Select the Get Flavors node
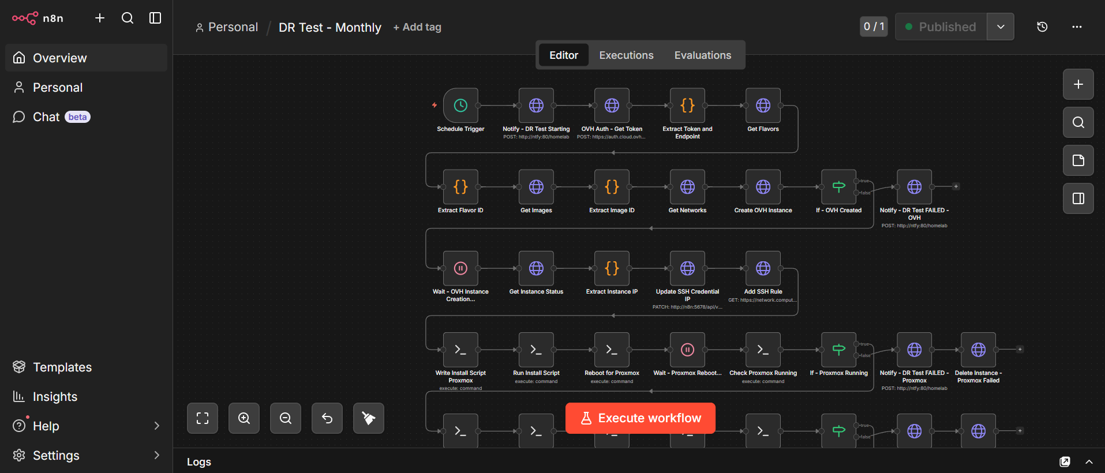The image size is (1105, 473). [x=763, y=106]
